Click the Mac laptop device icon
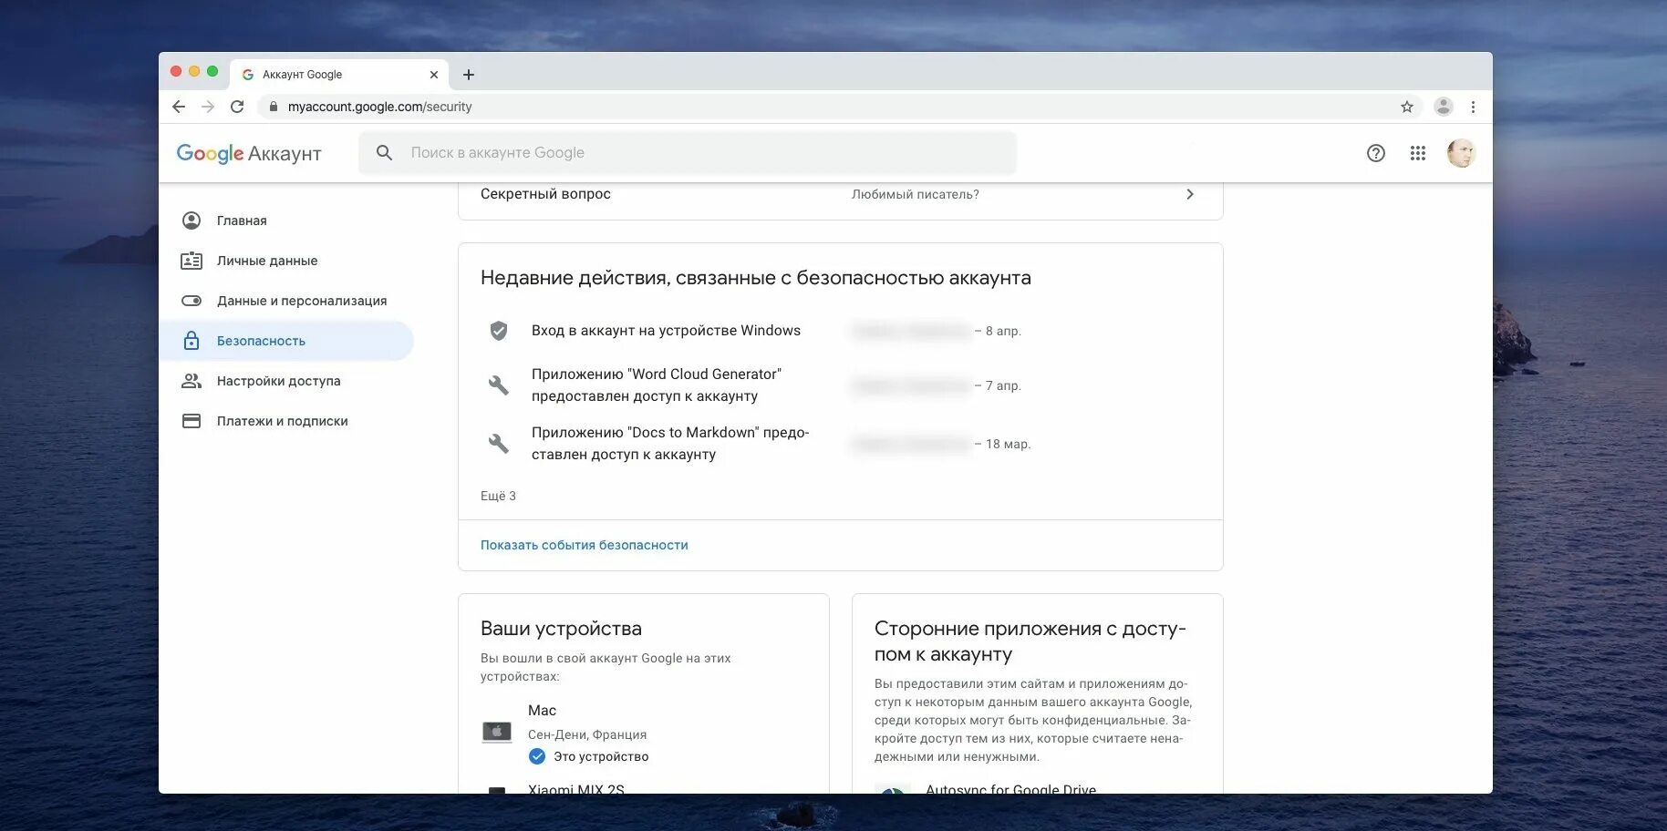This screenshot has width=1667, height=831. (497, 732)
